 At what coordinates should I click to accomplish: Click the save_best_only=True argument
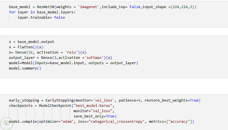coord(94,116)
